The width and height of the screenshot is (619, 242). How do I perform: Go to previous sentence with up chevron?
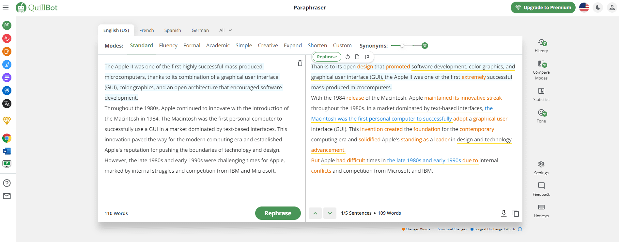315,213
